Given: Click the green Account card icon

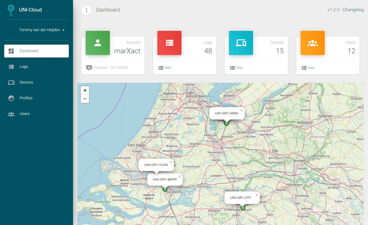Looking at the screenshot, I should (x=98, y=43).
